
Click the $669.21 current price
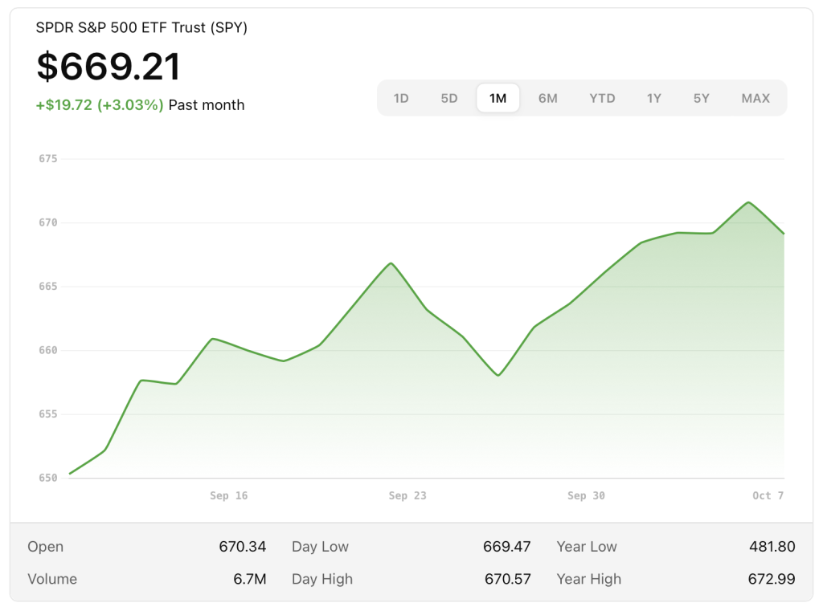109,67
